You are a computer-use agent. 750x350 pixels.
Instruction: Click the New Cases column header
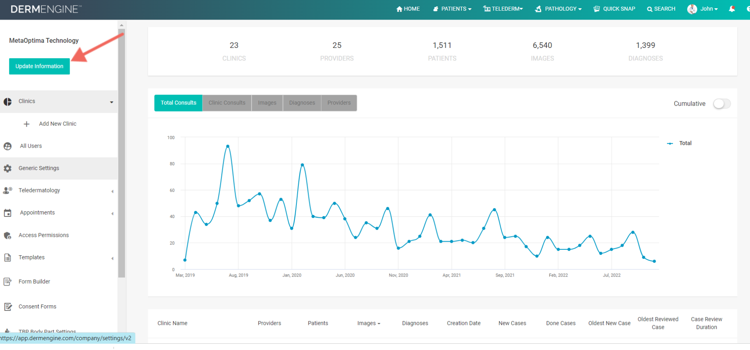[512, 323]
